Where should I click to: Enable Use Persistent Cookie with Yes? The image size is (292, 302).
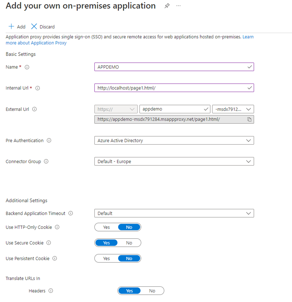(x=106, y=258)
